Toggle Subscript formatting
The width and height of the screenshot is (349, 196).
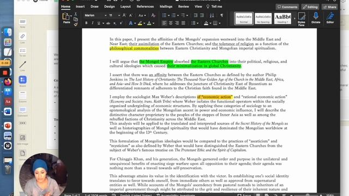pyautogui.click(x=115, y=23)
